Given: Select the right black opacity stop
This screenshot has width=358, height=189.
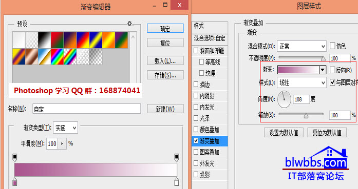Looking at the screenshot, I should 177,158.
